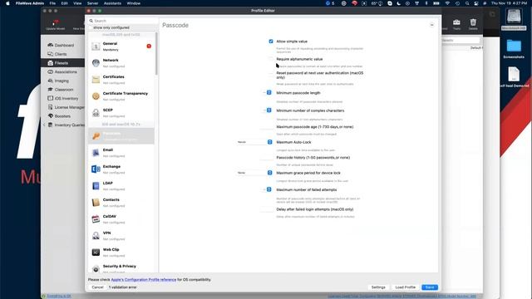The height and width of the screenshot is (299, 532).
Task: Open the Window menu
Action: click(134, 3)
